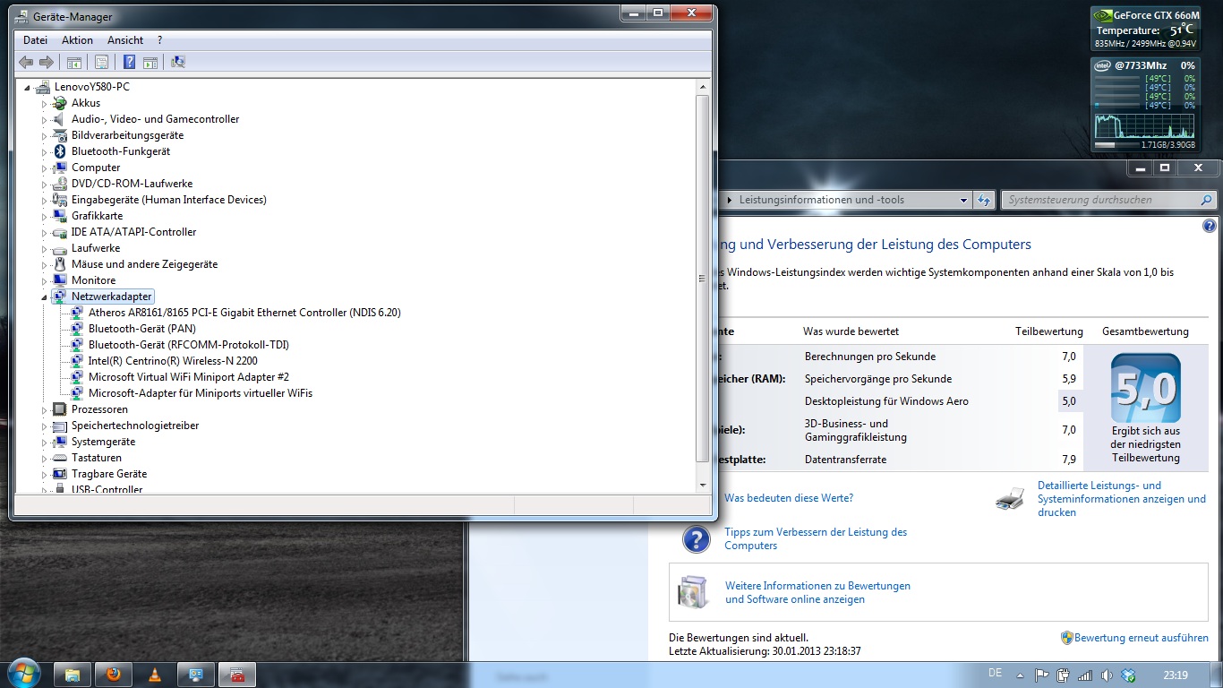Image resolution: width=1223 pixels, height=688 pixels.
Task: Click the Dropbox tray icon
Action: pyautogui.click(x=1128, y=675)
